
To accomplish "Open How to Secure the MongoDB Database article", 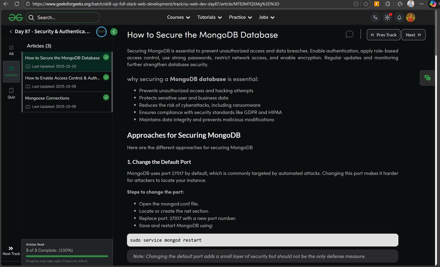I will point(67,62).
